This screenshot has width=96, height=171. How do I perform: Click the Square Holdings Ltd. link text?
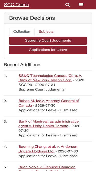click(36, 151)
